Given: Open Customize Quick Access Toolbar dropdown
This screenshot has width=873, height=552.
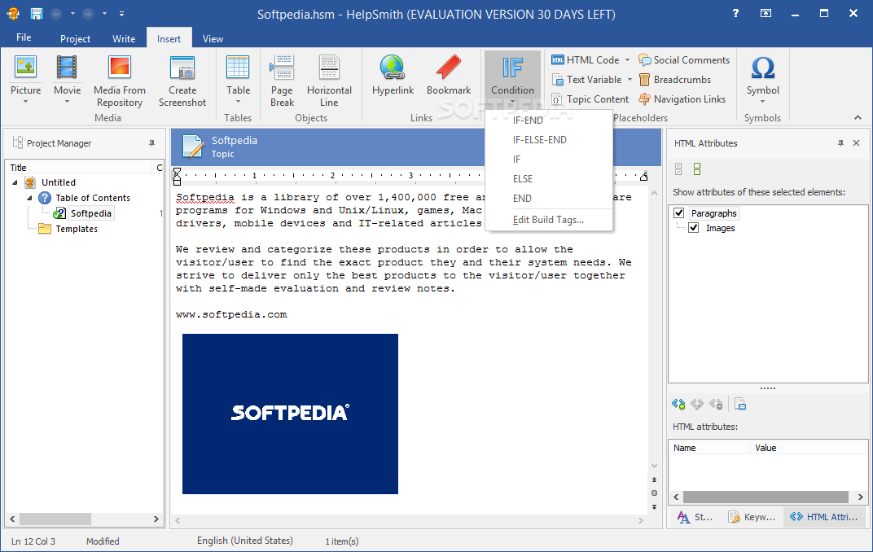Looking at the screenshot, I should click(x=122, y=13).
